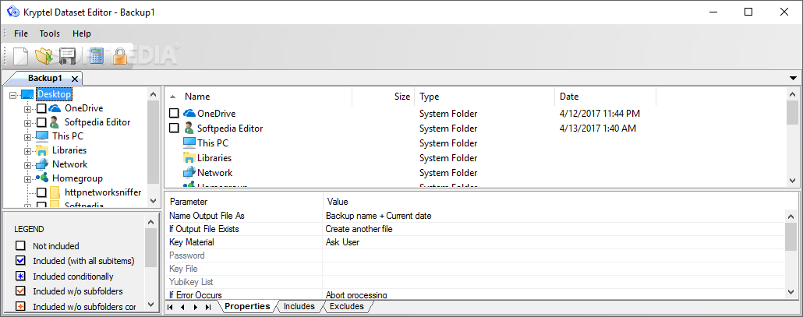803x317 pixels.
Task: Sort by Date column header
Action: click(605, 96)
